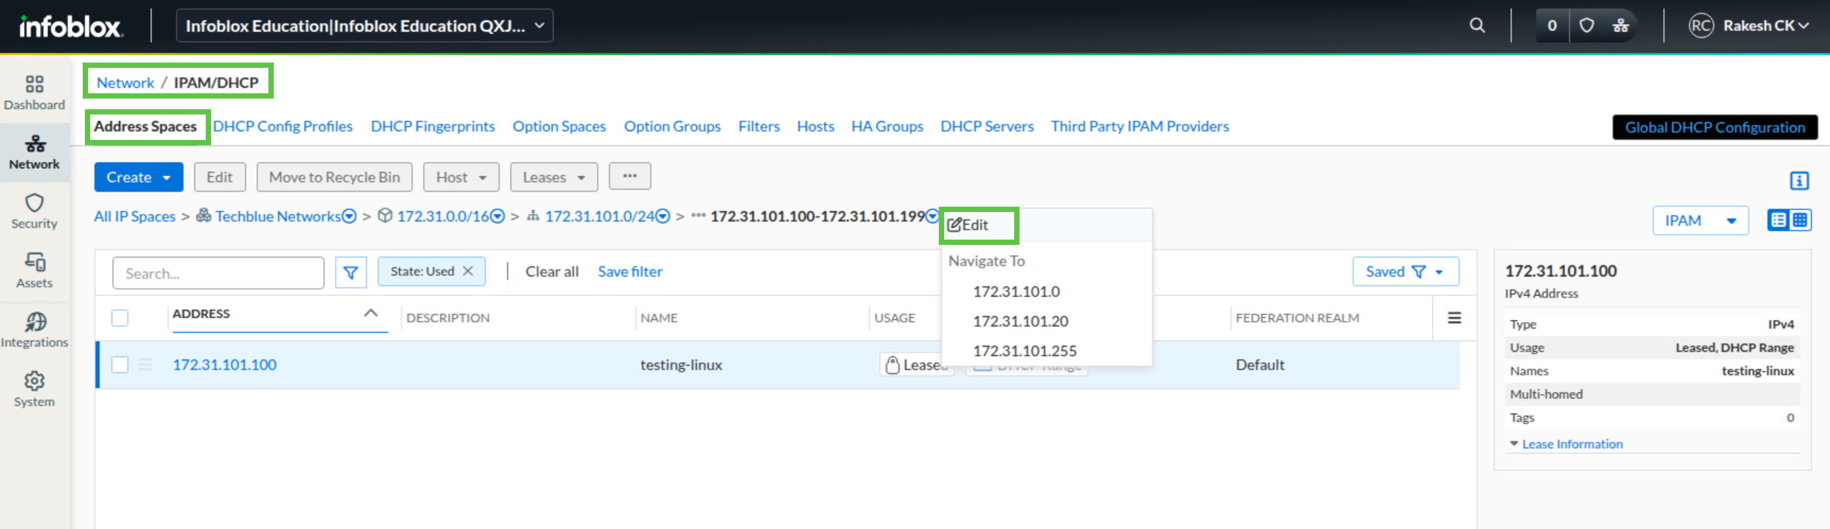Follow the Network breadcrumb link

125,82
